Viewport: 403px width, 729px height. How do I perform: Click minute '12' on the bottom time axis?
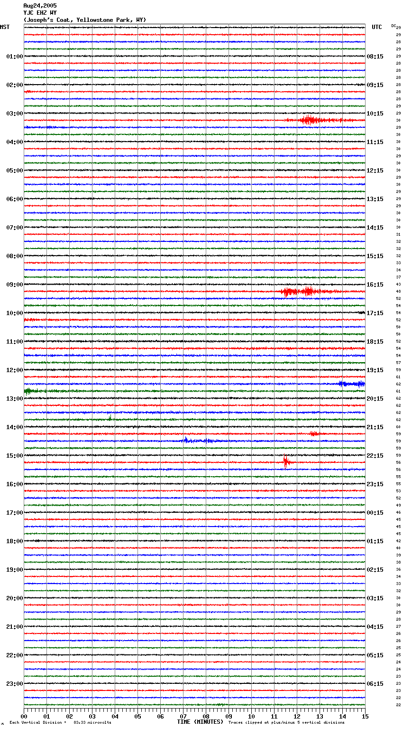click(297, 716)
